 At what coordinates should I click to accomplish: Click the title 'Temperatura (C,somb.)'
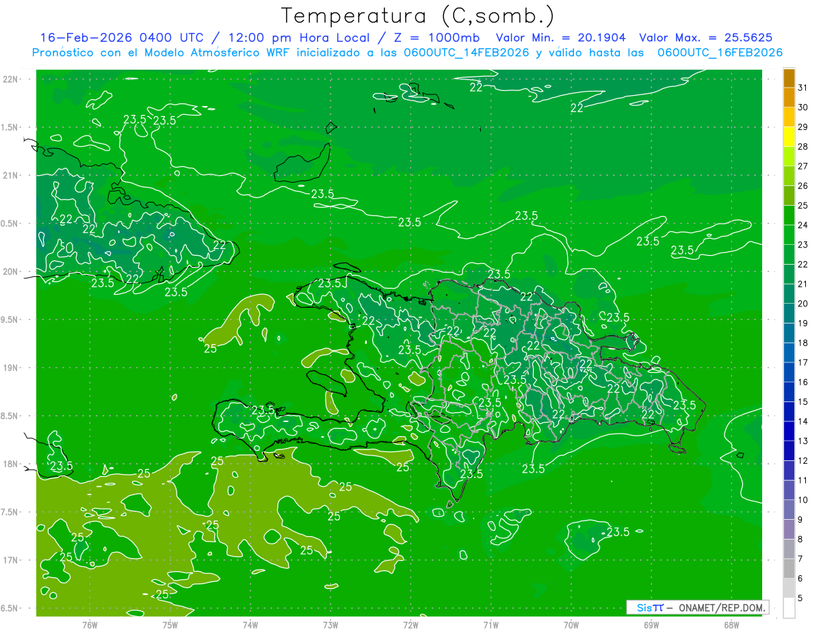[x=418, y=16]
